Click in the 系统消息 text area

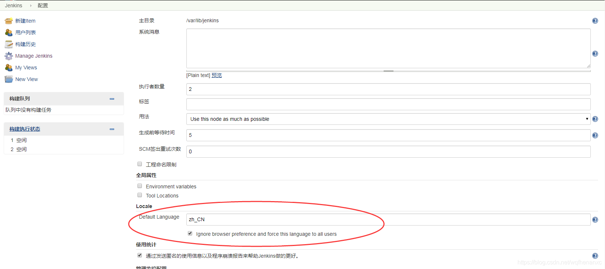(388, 48)
